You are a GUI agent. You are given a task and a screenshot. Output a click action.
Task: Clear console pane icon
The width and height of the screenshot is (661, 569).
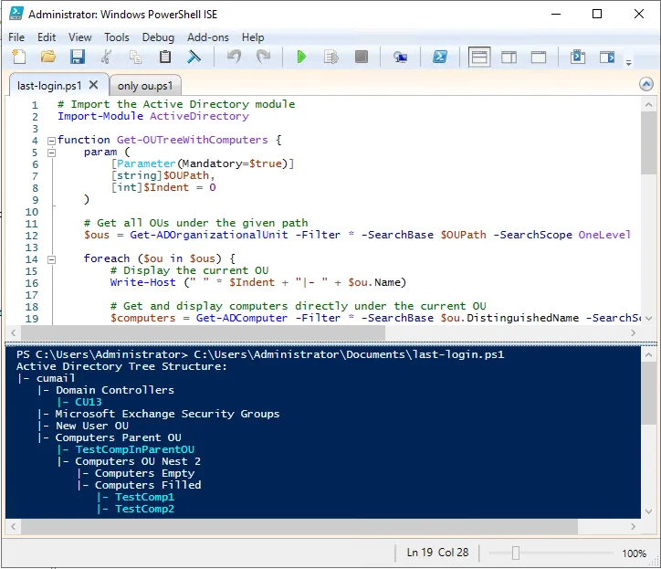click(x=194, y=57)
